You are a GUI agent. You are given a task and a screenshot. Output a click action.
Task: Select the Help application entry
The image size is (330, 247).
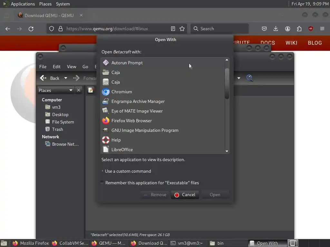click(x=163, y=140)
